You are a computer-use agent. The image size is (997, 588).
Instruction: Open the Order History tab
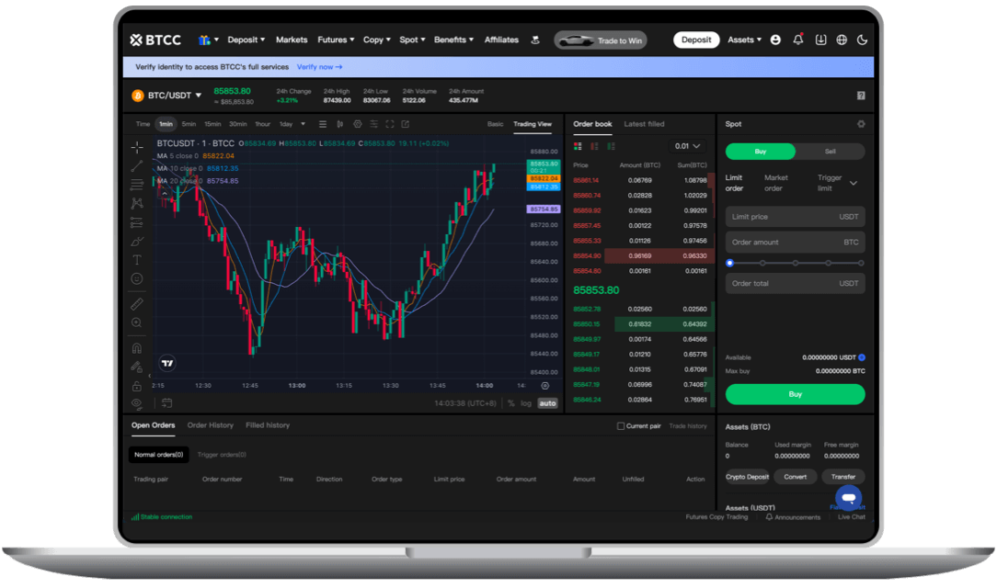pos(211,425)
